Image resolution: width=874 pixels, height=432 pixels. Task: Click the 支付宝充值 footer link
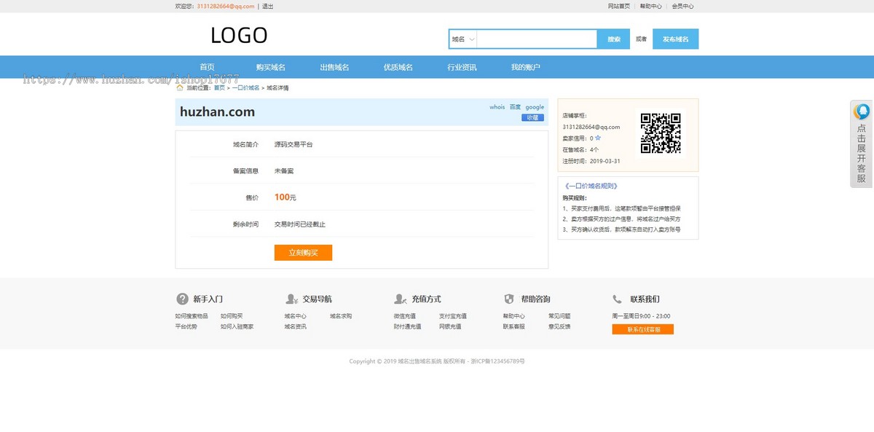pos(453,316)
